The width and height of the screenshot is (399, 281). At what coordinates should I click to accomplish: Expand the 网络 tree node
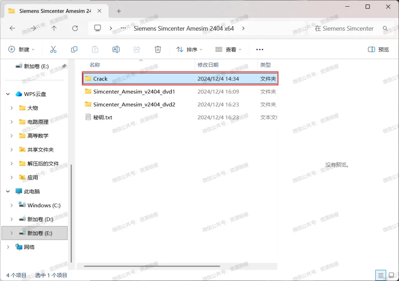(8, 247)
